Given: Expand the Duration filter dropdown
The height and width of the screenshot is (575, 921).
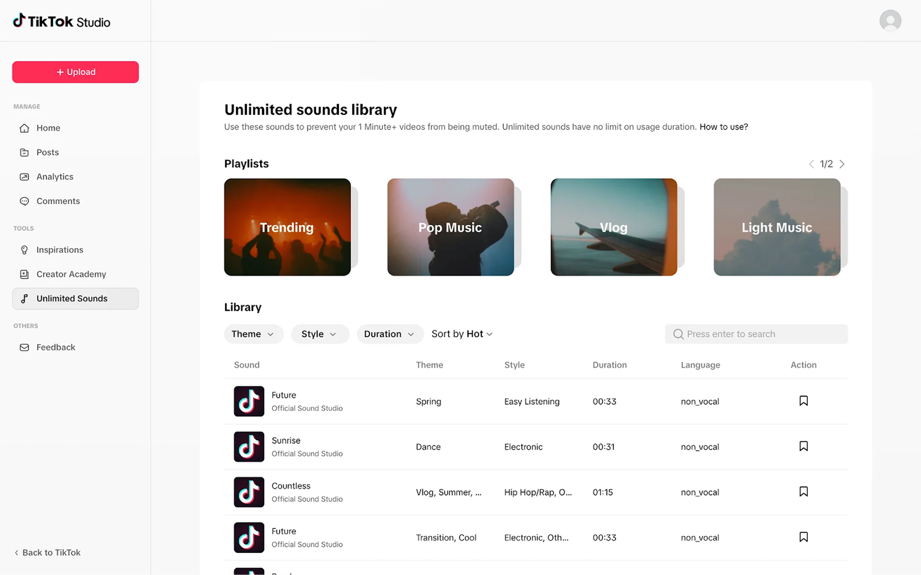Looking at the screenshot, I should 390,334.
